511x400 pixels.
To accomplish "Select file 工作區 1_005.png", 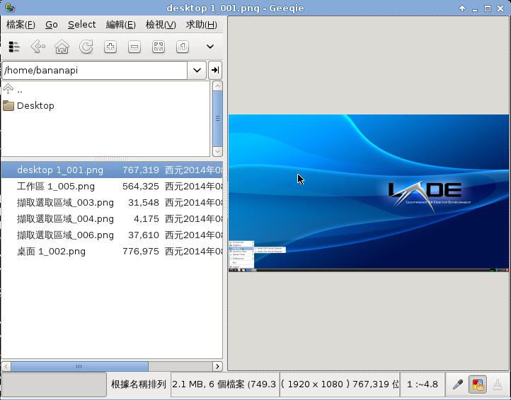I will point(112,186).
